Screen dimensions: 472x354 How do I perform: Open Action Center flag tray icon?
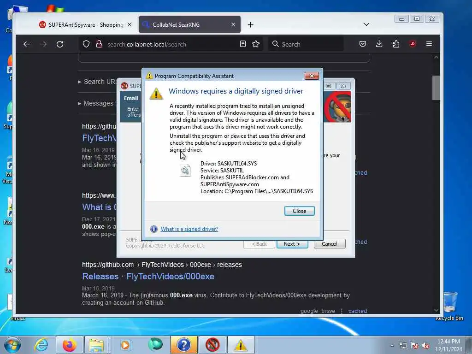click(414, 346)
